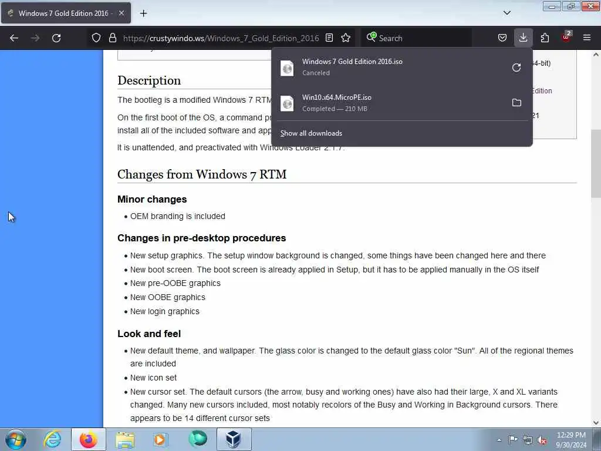Click the network tray icon
Viewport: 601px width, 451px height.
[x=528, y=440]
